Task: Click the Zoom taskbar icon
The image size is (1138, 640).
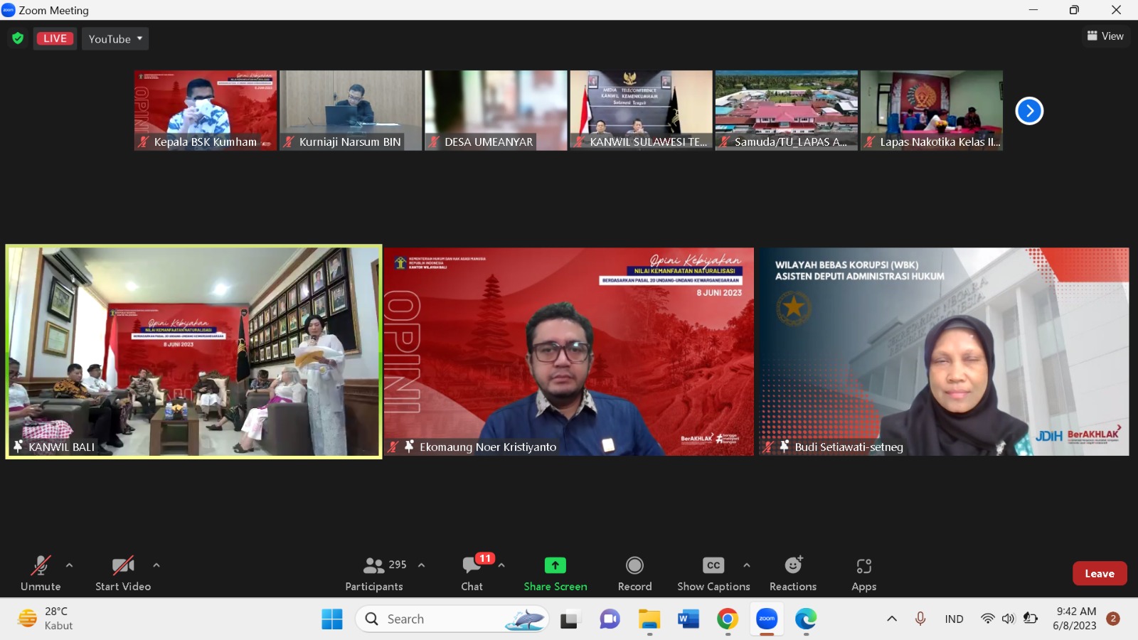Action: tap(767, 619)
